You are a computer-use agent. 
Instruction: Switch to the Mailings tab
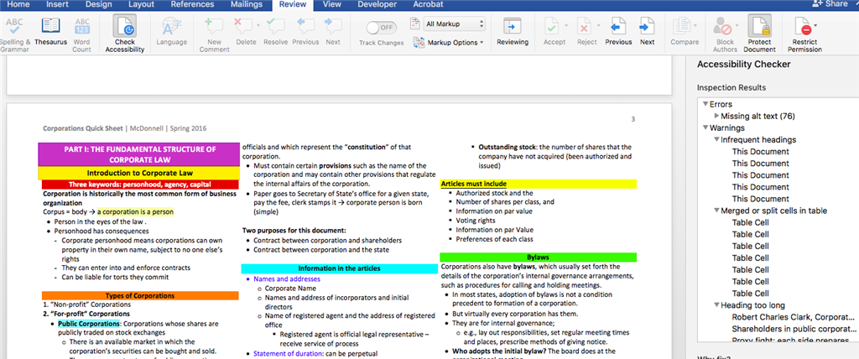(x=246, y=4)
